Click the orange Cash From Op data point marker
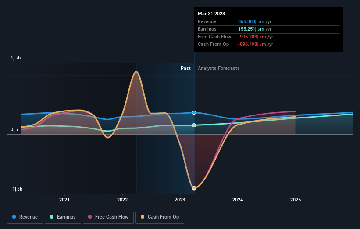The width and height of the screenshot is (360, 229). (194, 188)
